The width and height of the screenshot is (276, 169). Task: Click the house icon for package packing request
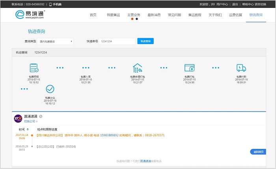click(137, 68)
